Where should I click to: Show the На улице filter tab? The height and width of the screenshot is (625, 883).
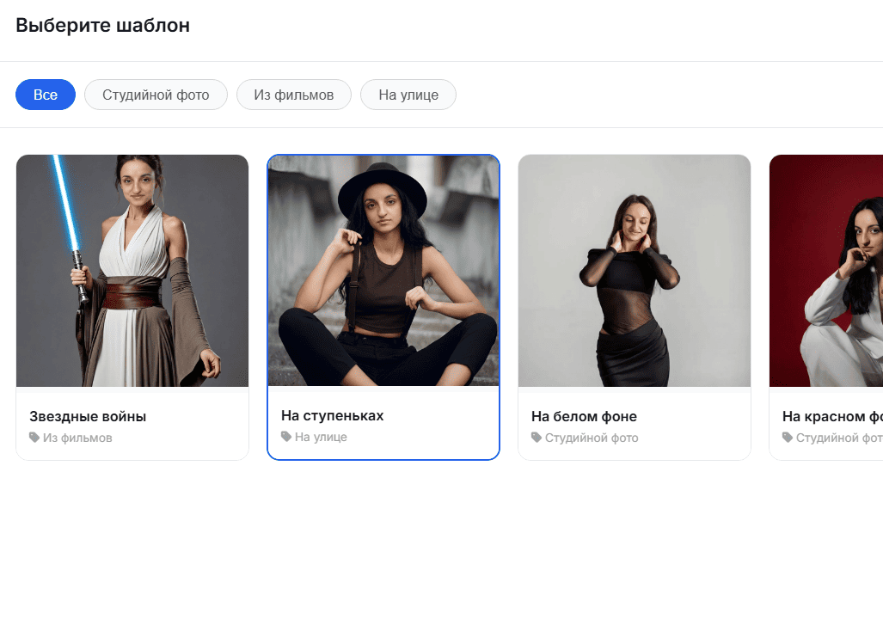point(408,95)
